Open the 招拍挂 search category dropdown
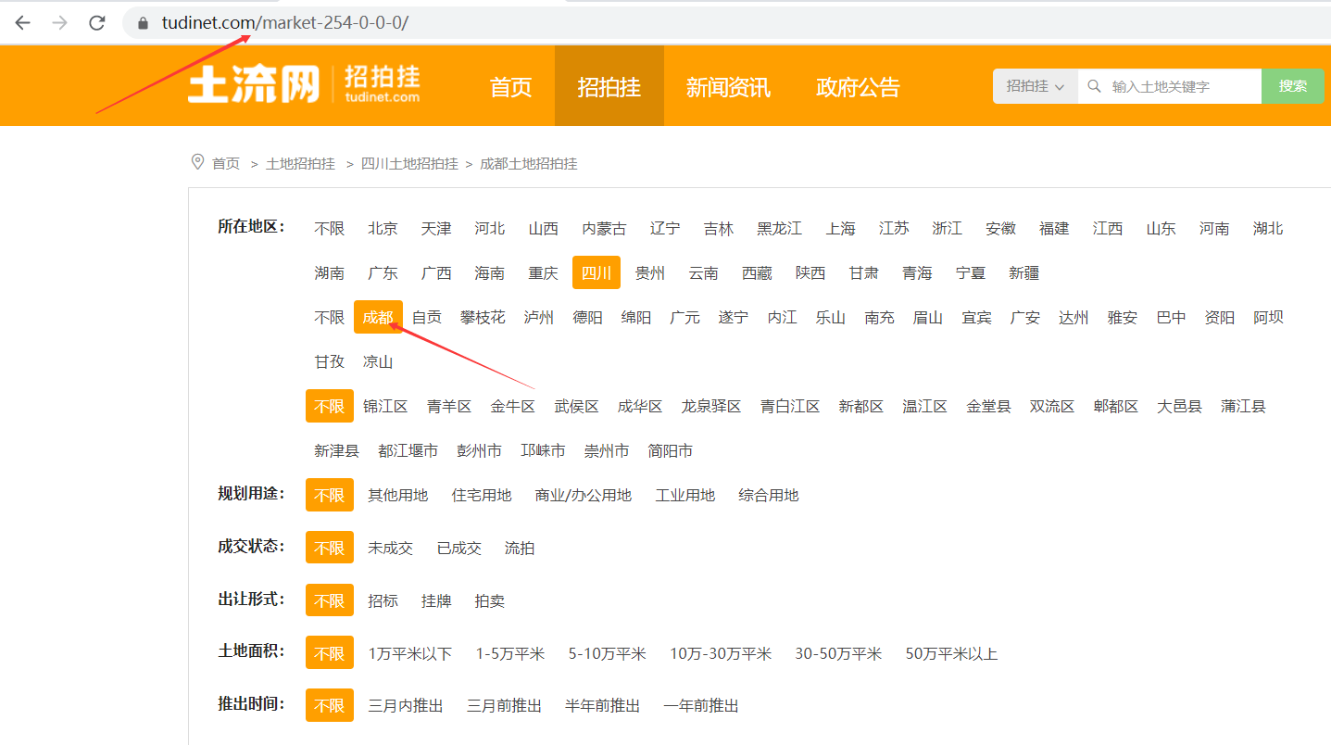1331x745 pixels. (x=1034, y=85)
